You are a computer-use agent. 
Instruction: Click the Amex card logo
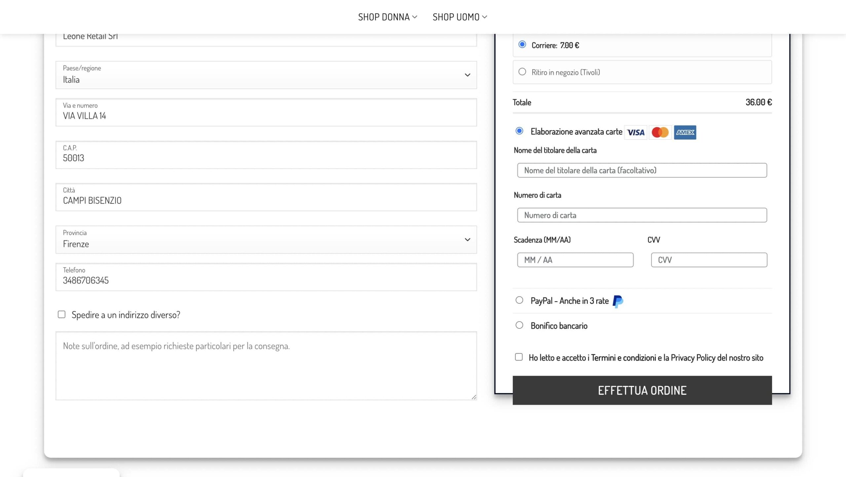tap(685, 132)
